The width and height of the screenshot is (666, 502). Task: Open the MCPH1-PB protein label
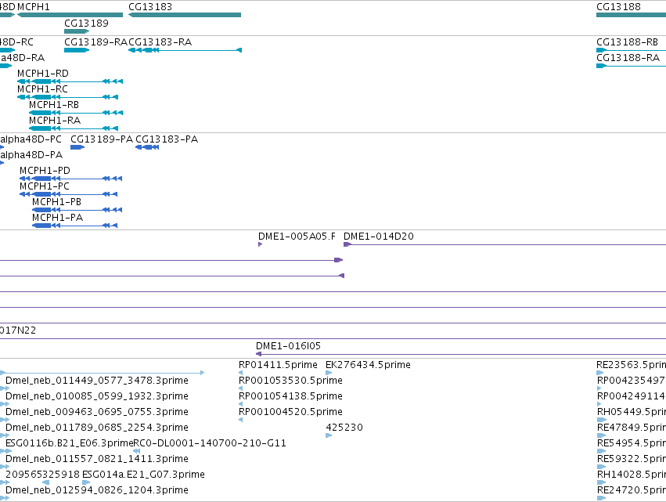tap(56, 202)
